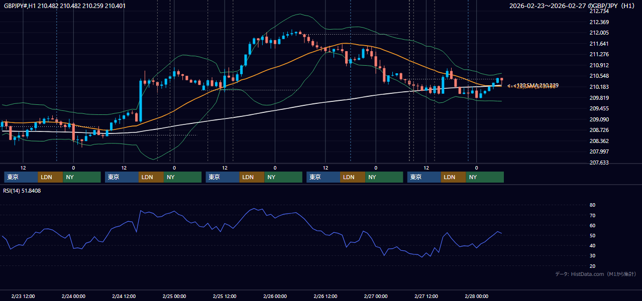Click the RSI 20 level label
Viewport: 642px width, 301px height.
pyautogui.click(x=592, y=266)
